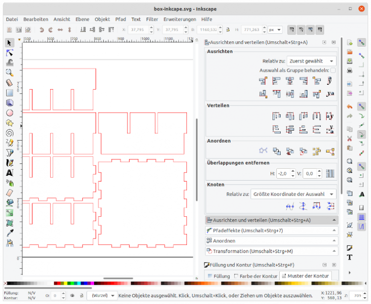Select the Paint bucket tool
The width and height of the screenshot is (371, 304).
(x=10, y=203)
